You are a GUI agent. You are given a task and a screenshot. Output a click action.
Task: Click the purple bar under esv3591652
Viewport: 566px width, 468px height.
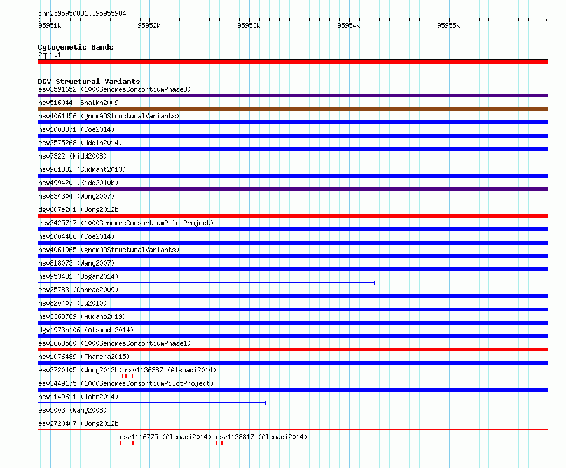293,96
